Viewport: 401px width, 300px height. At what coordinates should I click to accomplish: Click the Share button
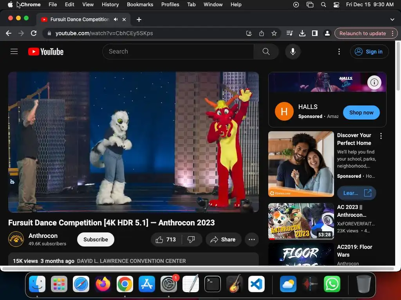tap(223, 239)
